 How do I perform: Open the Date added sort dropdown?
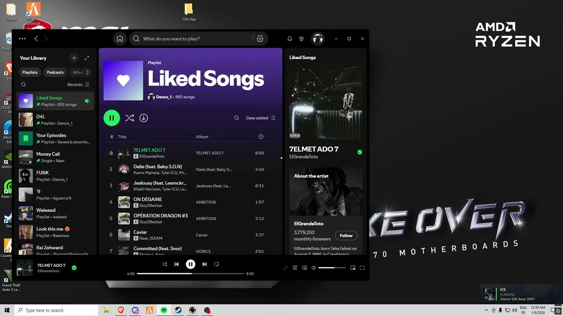point(260,118)
